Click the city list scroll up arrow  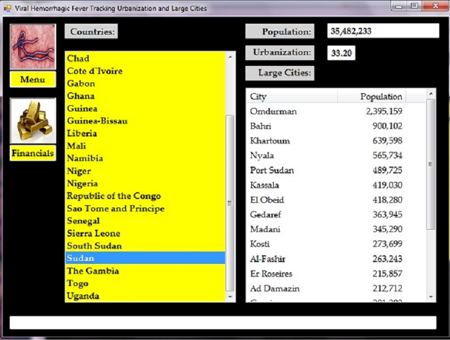pyautogui.click(x=431, y=93)
